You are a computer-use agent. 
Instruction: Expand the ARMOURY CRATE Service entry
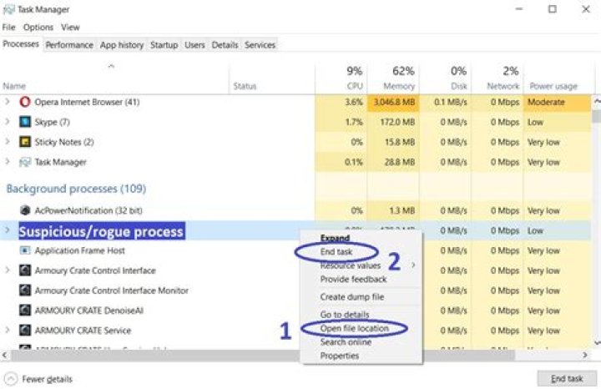pos(8,331)
